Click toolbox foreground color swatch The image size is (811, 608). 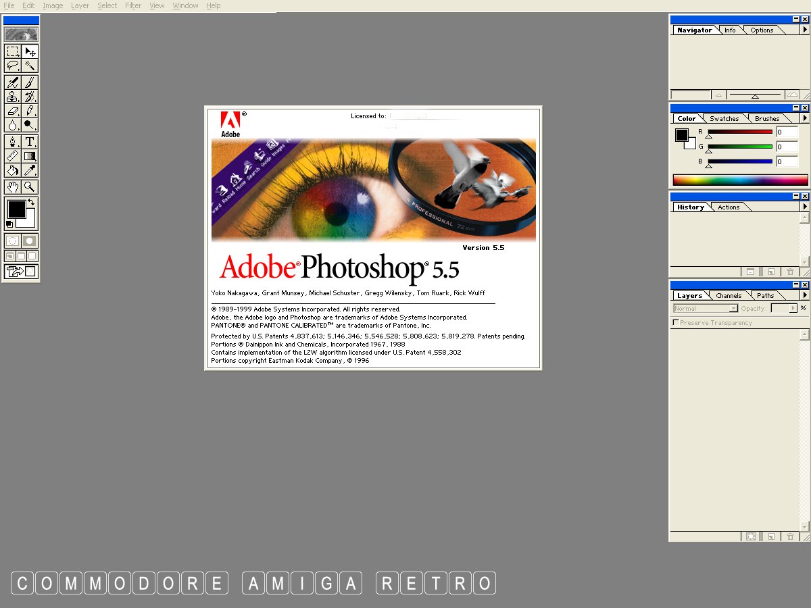pyautogui.click(x=16, y=209)
